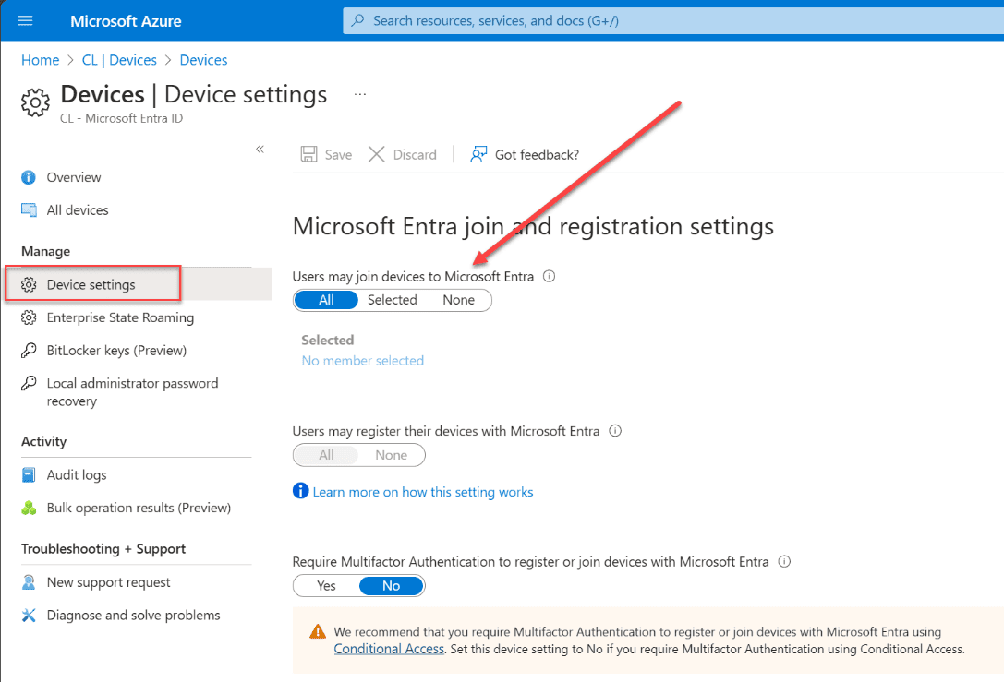
Task: Click Got feedback? link
Action: tap(537, 155)
